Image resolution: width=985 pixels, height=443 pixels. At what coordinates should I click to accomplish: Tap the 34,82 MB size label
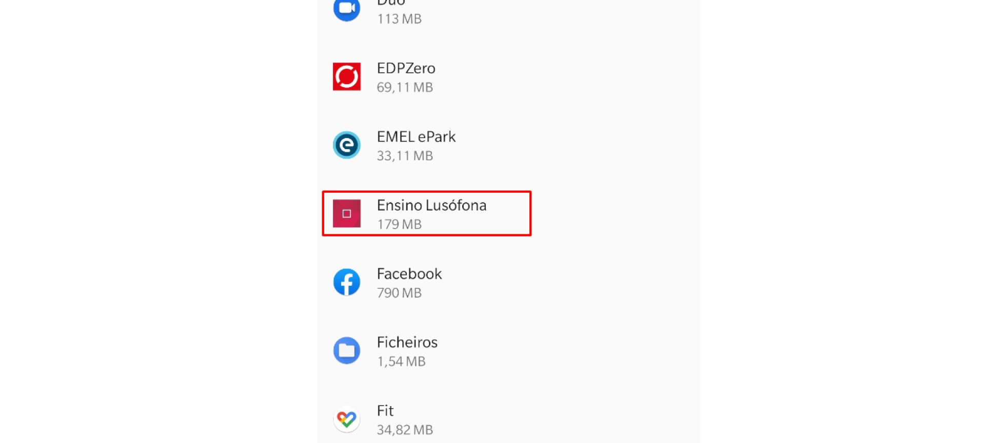[405, 430]
